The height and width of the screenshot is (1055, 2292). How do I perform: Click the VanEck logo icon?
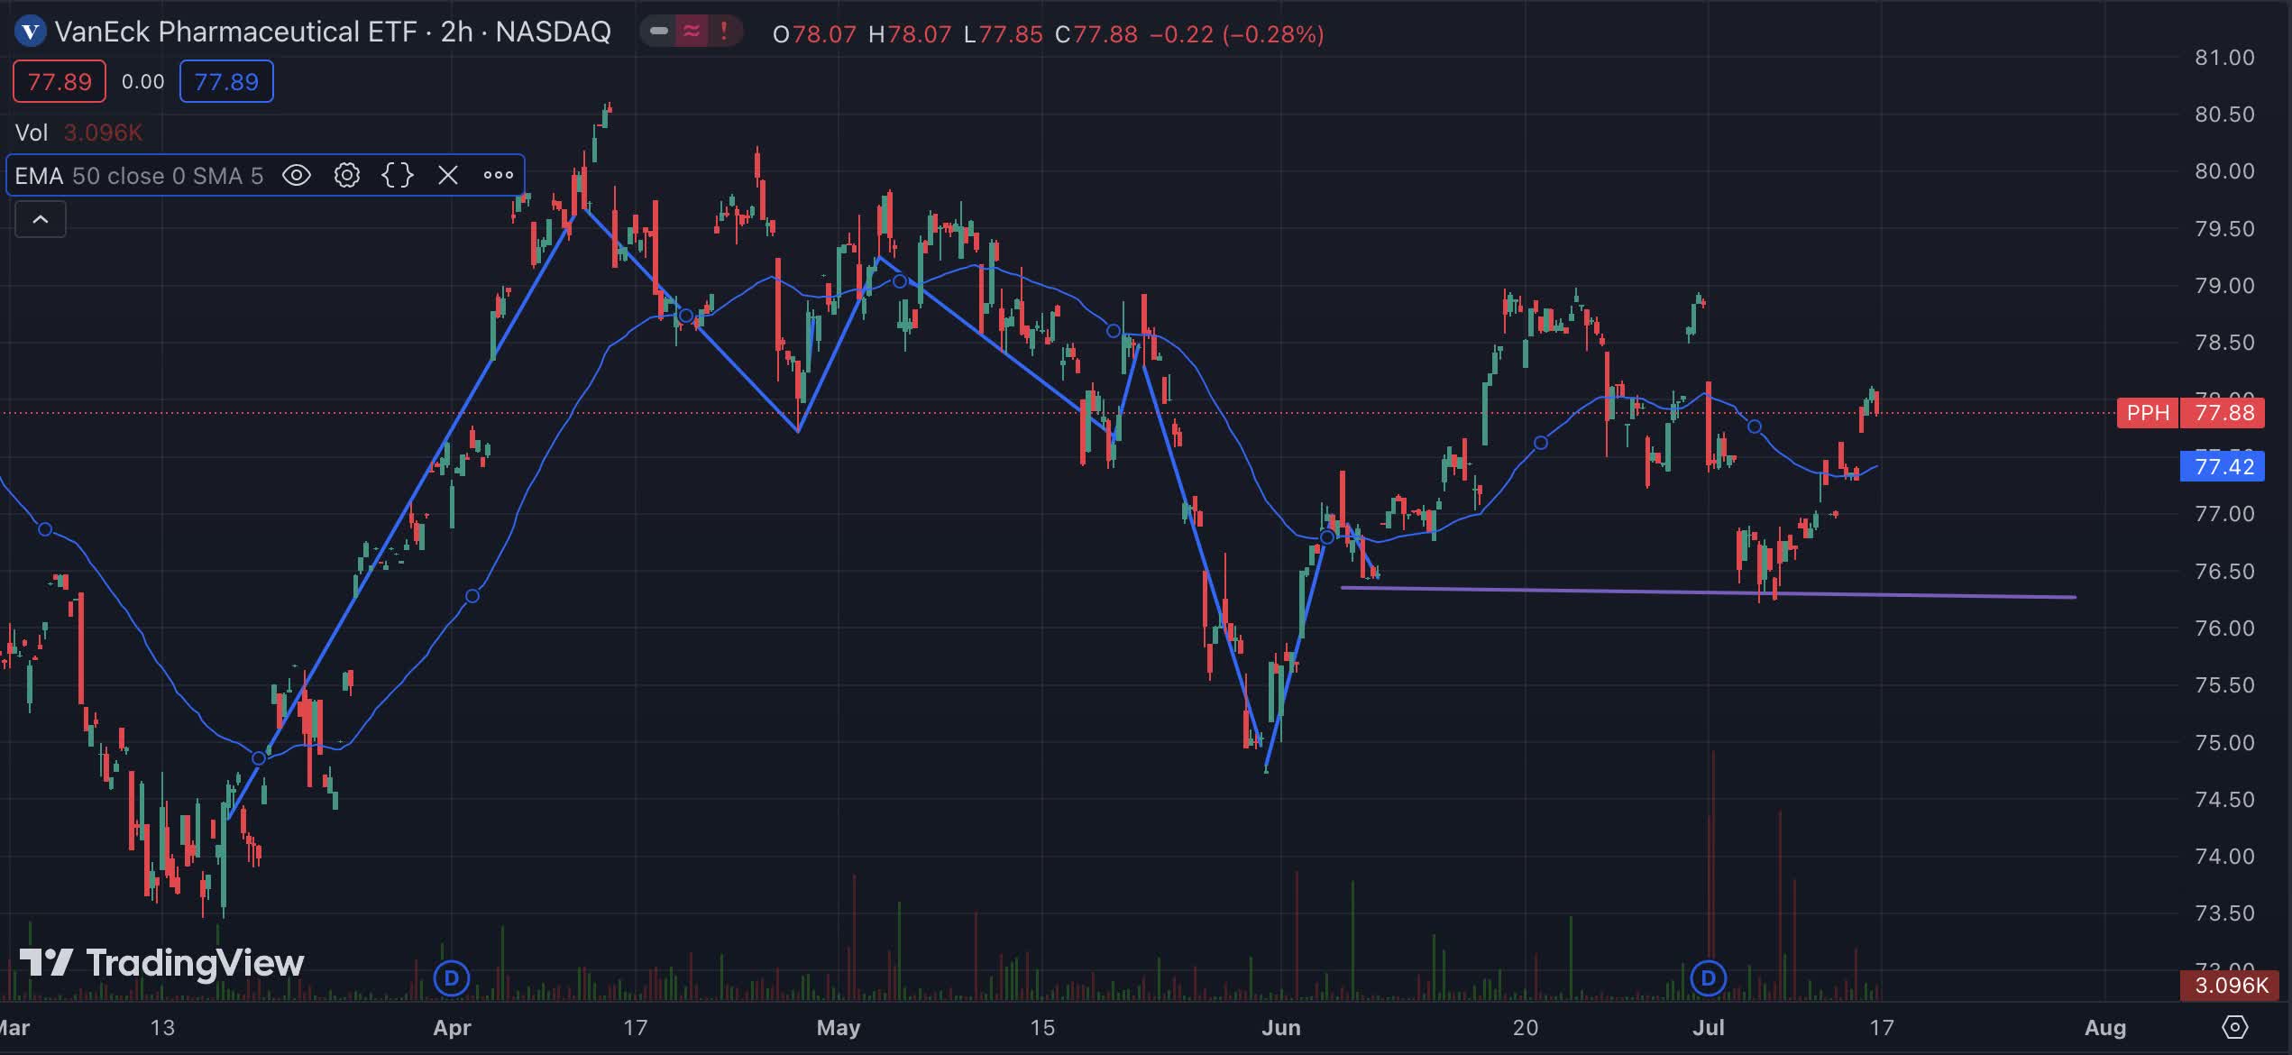pyautogui.click(x=31, y=32)
